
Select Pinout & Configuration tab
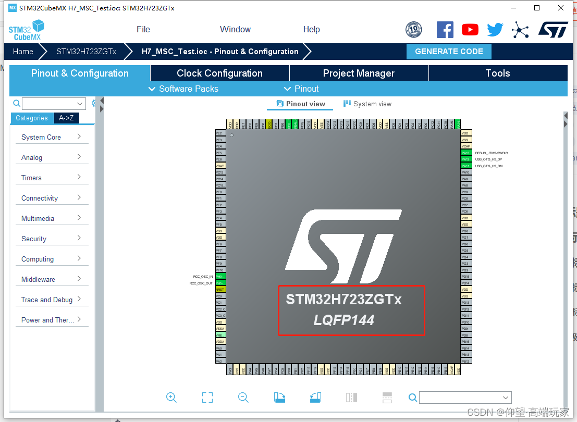click(80, 73)
